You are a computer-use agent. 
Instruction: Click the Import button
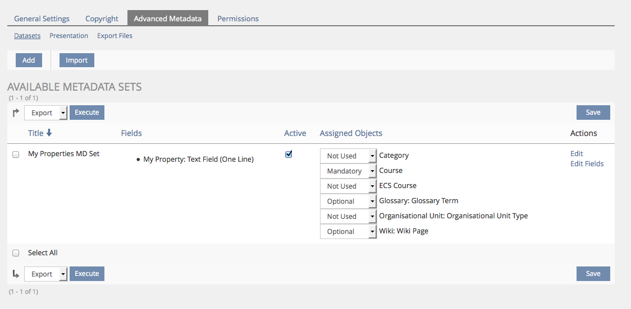click(x=77, y=60)
